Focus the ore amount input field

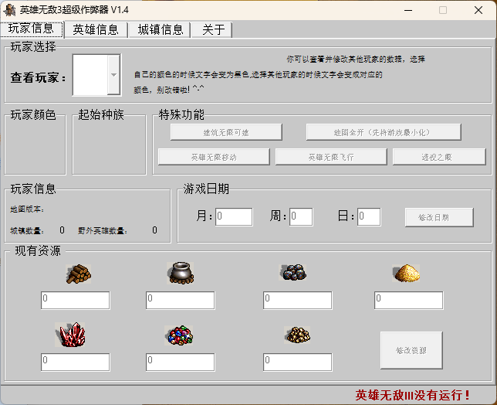[298, 300]
